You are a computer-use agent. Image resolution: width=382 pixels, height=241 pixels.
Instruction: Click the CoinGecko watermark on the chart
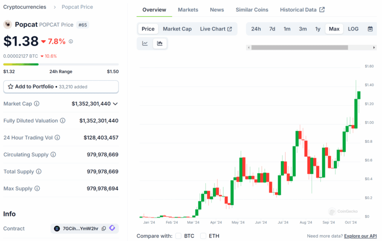click(343, 211)
